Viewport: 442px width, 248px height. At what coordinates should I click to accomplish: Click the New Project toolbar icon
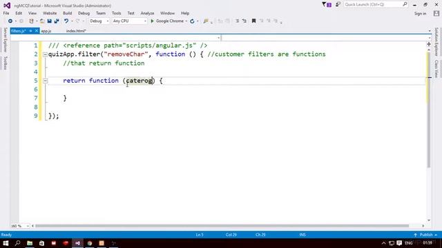[x=31, y=21]
